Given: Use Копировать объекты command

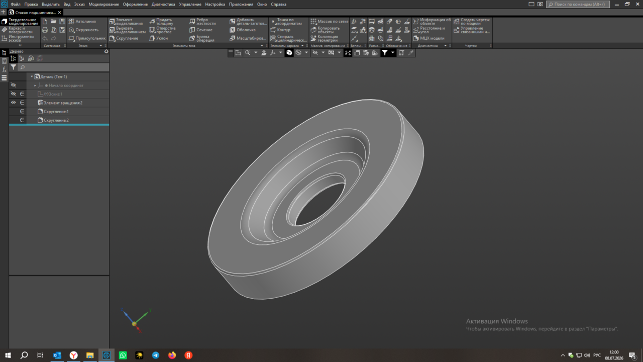Looking at the screenshot, I should click(x=325, y=30).
